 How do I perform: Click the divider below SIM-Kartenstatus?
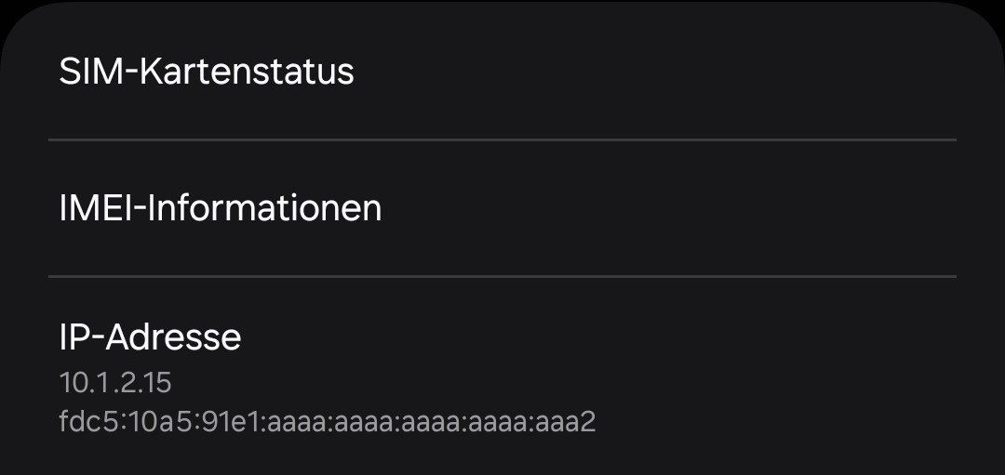tap(502, 139)
